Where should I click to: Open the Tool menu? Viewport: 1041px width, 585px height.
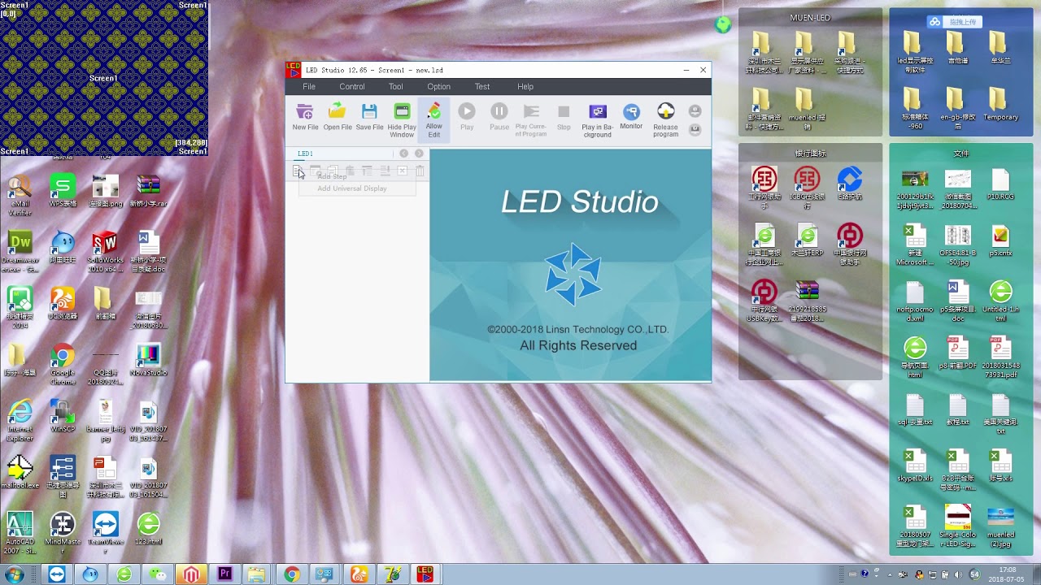(x=395, y=87)
